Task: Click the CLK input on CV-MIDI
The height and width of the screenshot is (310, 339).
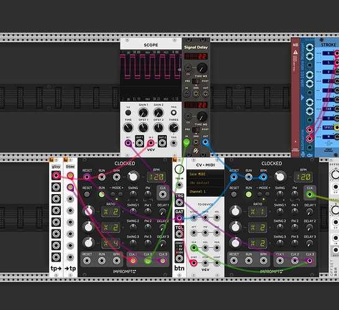Action: [194, 248]
